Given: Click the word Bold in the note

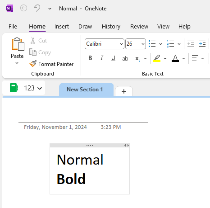Looking at the screenshot, I should 71,179.
